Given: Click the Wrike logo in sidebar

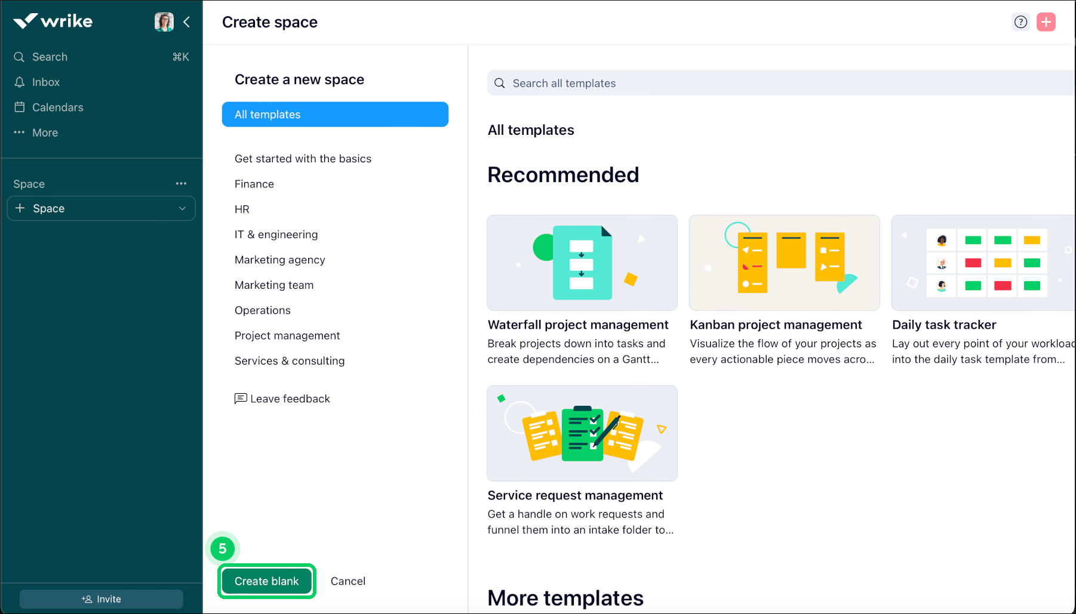Looking at the screenshot, I should (53, 21).
